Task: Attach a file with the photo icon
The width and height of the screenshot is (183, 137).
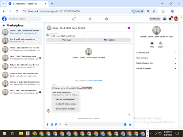Action: point(52,125)
